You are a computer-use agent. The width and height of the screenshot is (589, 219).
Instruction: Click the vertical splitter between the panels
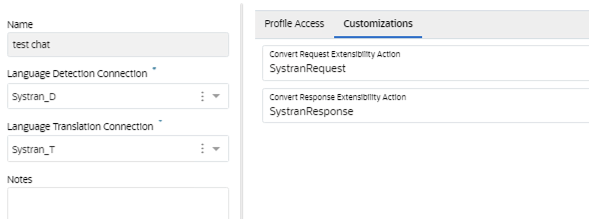(241, 111)
